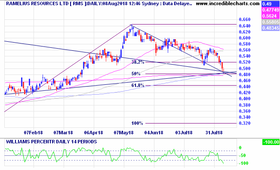Click the 0.480 price axis label
280x170 pixels.
[245, 74]
